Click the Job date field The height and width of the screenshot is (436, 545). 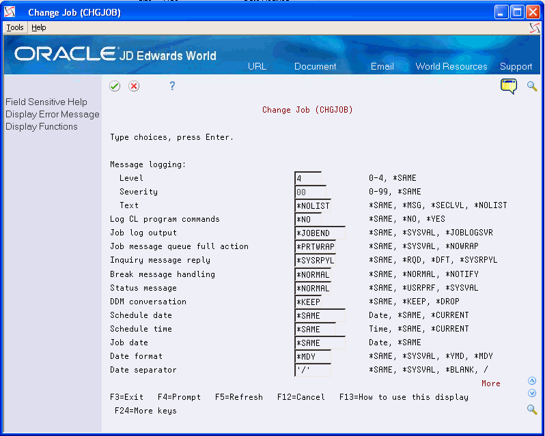tap(320, 343)
